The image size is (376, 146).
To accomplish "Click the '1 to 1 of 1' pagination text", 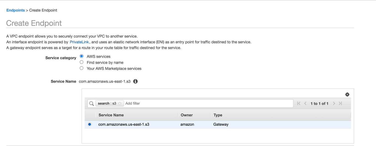I will pos(319,103).
